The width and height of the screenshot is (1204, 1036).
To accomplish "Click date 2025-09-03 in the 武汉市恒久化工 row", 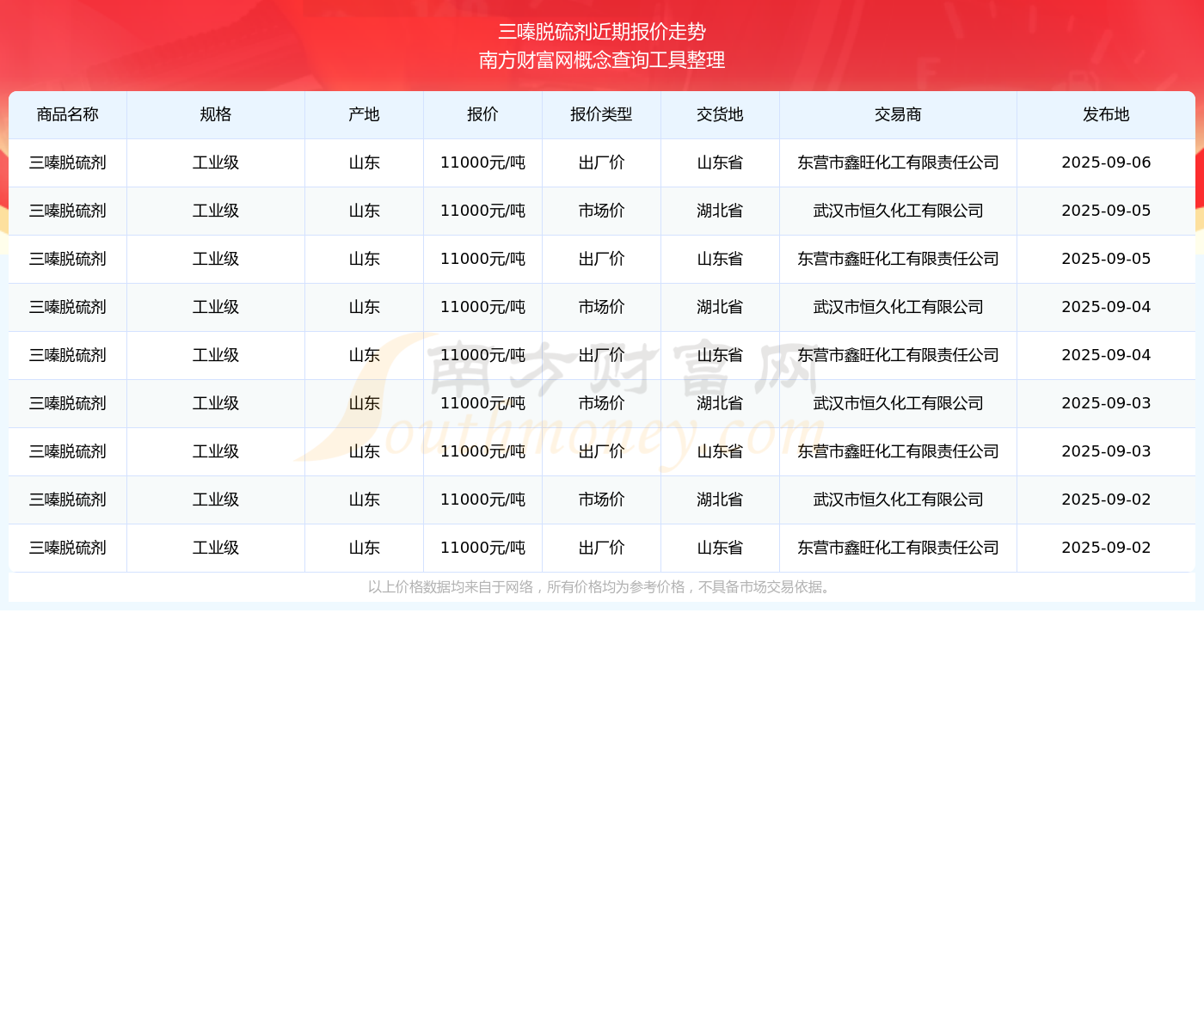I will (x=1107, y=404).
